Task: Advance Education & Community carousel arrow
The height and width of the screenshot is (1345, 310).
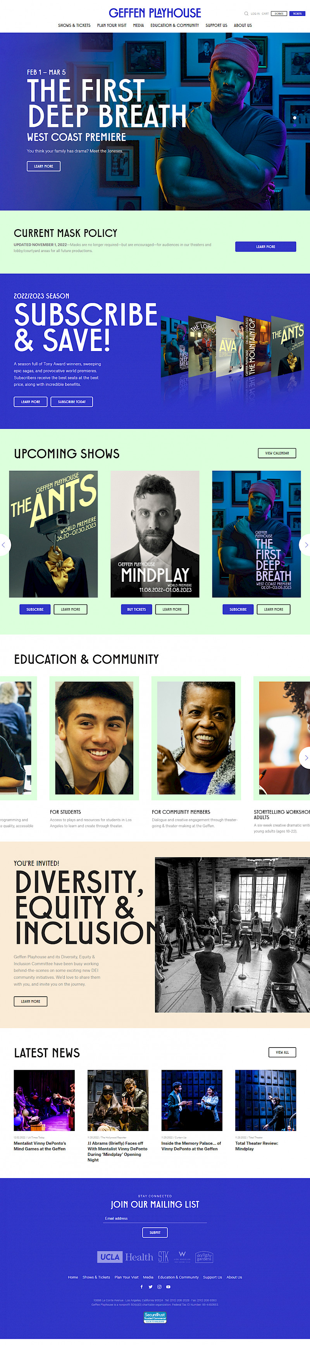Action: [x=306, y=757]
